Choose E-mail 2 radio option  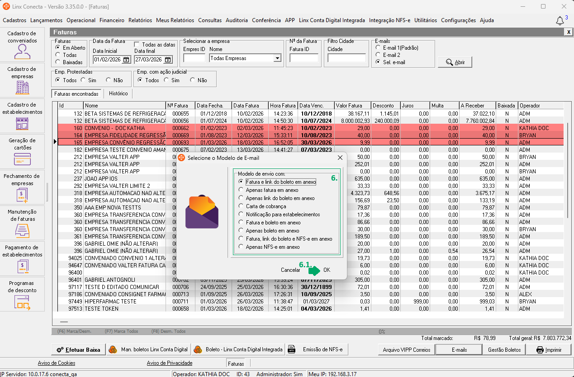tap(378, 55)
